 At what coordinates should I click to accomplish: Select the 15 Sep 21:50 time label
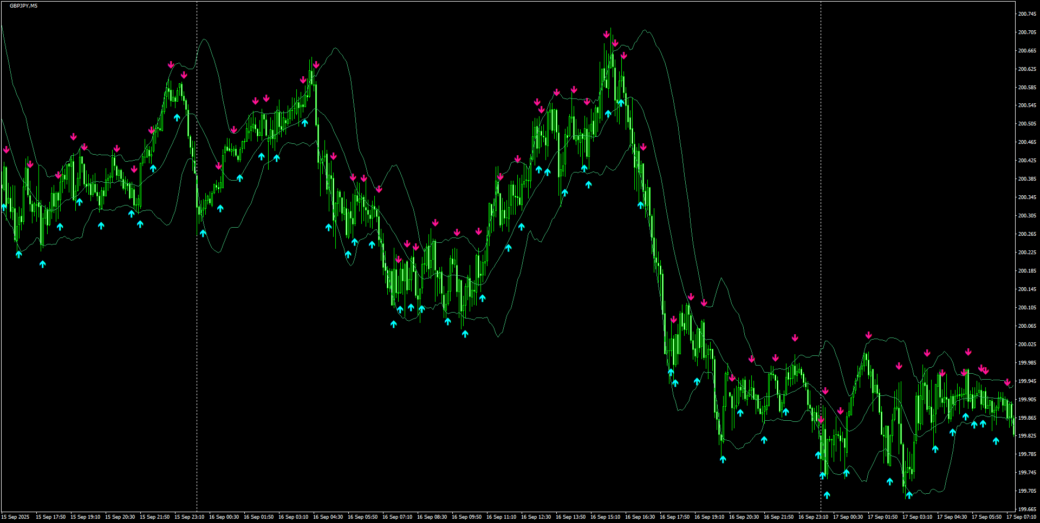point(154,517)
